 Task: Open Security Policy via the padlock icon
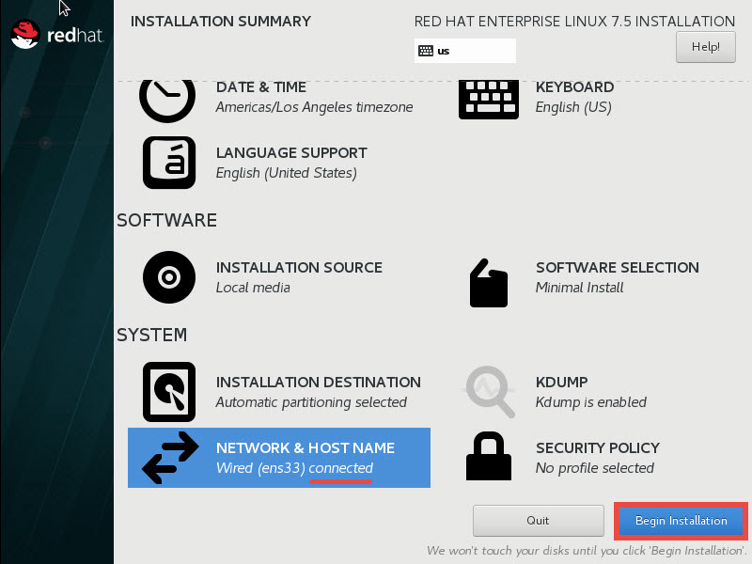489,458
